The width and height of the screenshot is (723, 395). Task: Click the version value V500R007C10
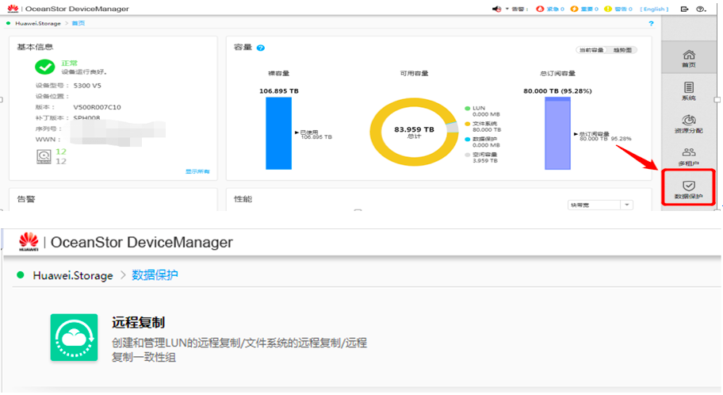[98, 107]
